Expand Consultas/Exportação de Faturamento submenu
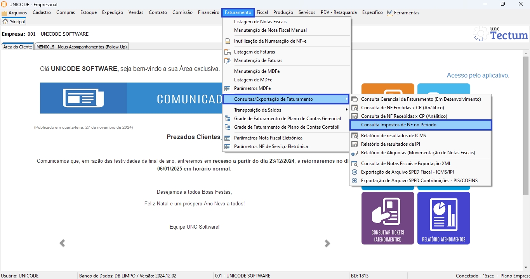The width and height of the screenshot is (530, 279). click(x=287, y=99)
